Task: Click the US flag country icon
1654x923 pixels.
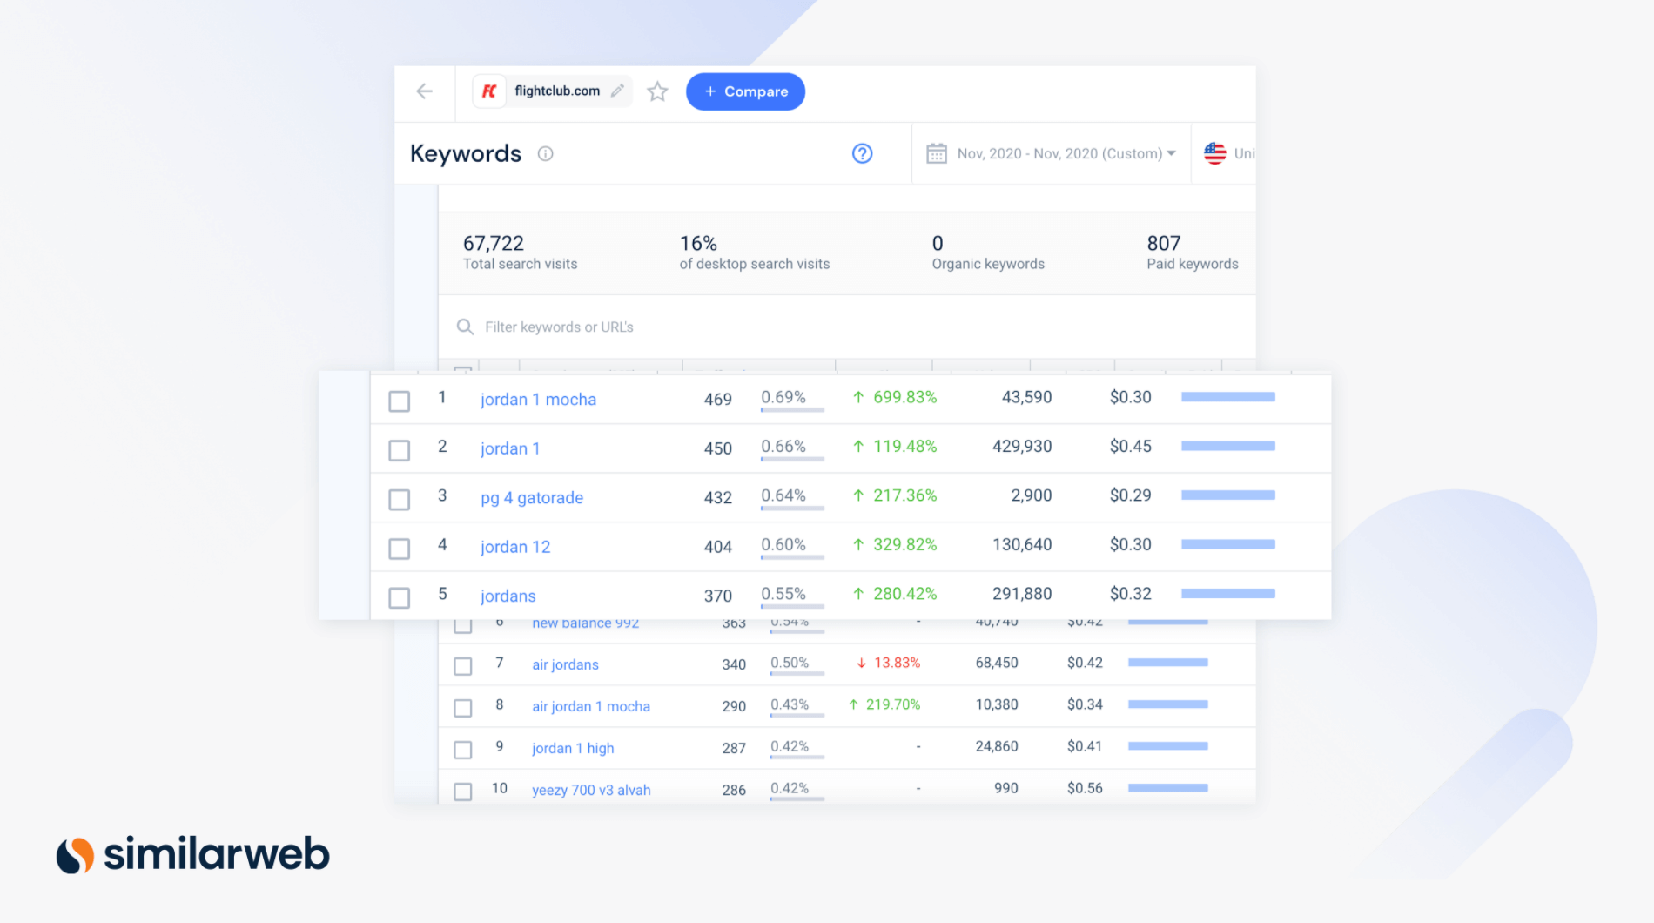Action: 1214,153
